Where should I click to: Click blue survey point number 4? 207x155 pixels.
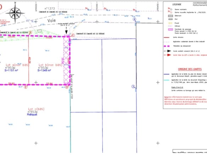coord(135,19)
